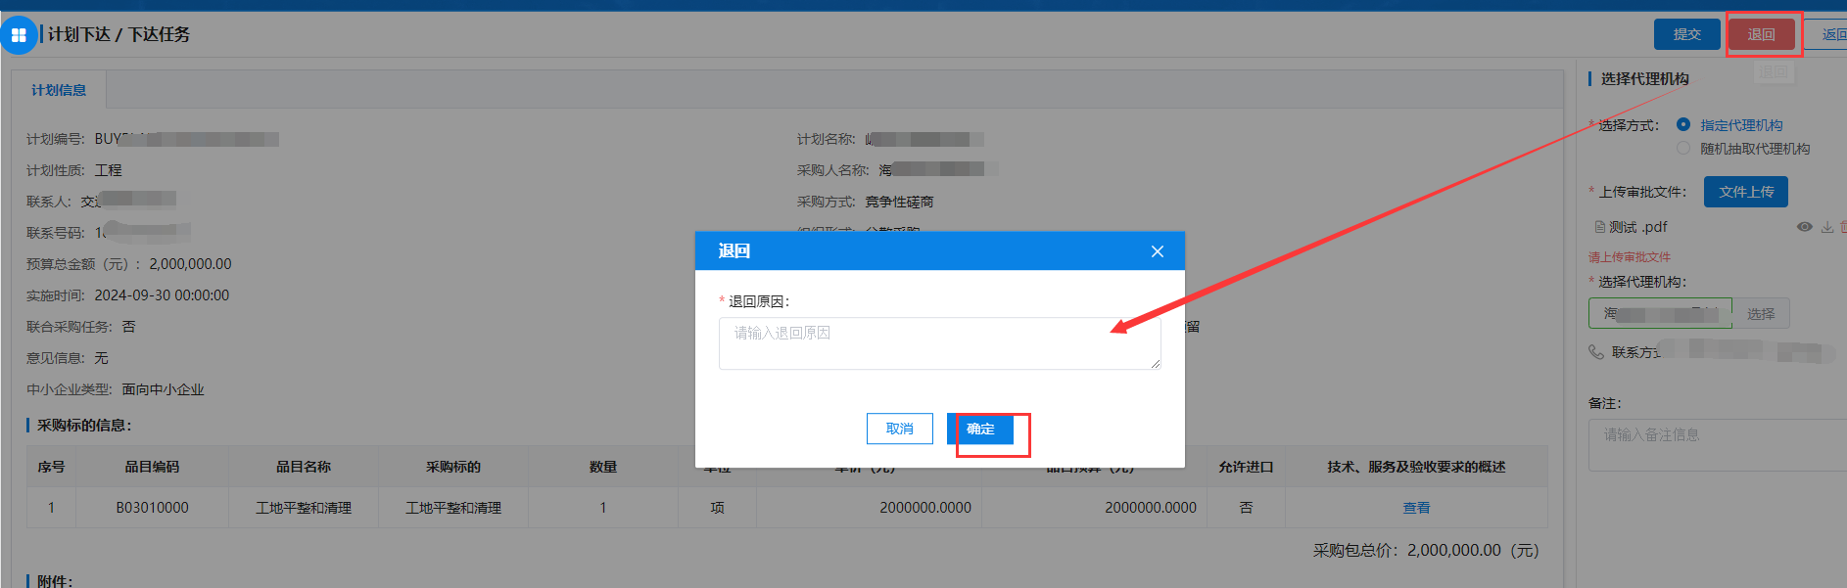The image size is (1847, 588).
Task: Click the phone icon next to 联系方式
Action: tap(1596, 352)
